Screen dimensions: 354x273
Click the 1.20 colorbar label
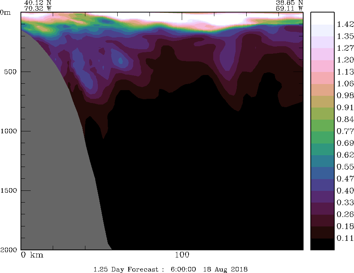(345, 60)
